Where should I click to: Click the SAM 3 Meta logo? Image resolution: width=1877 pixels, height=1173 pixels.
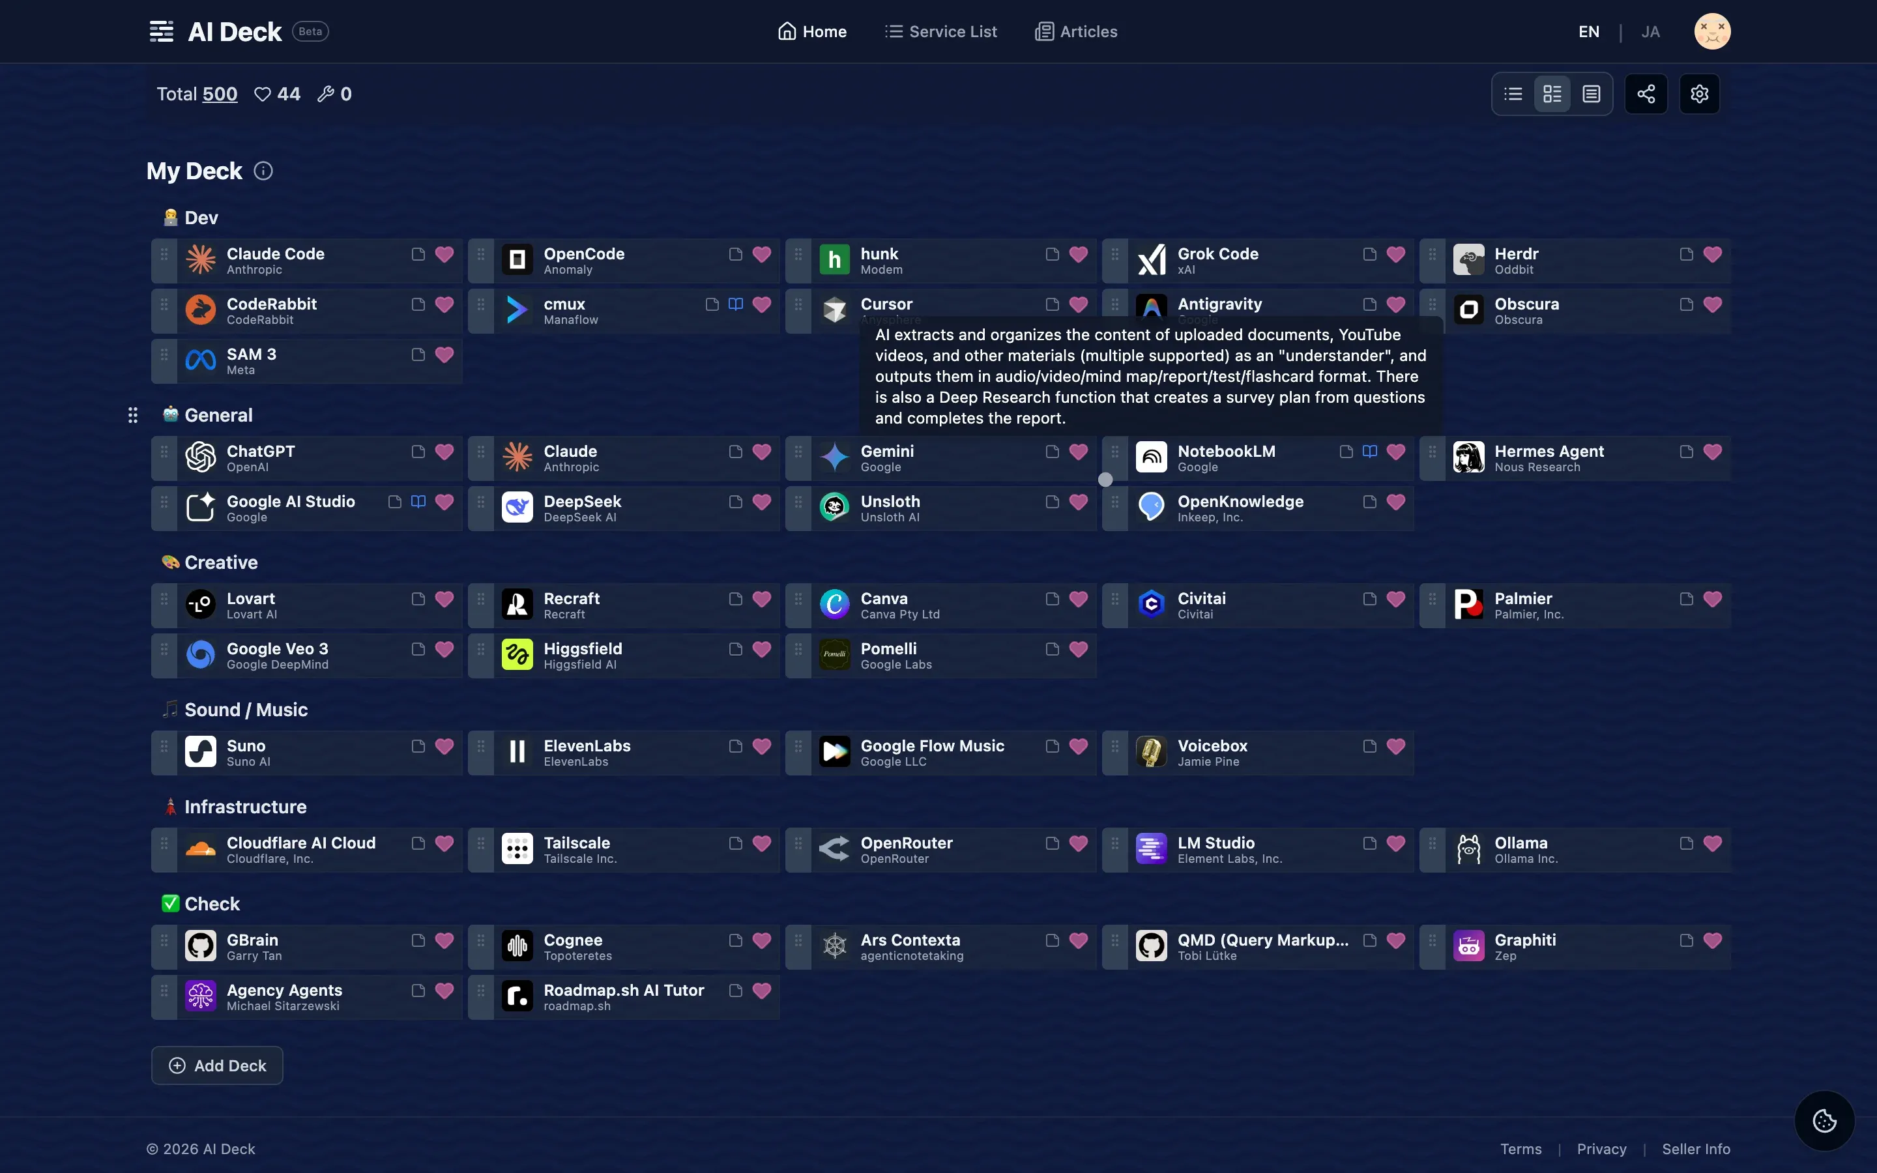click(201, 361)
